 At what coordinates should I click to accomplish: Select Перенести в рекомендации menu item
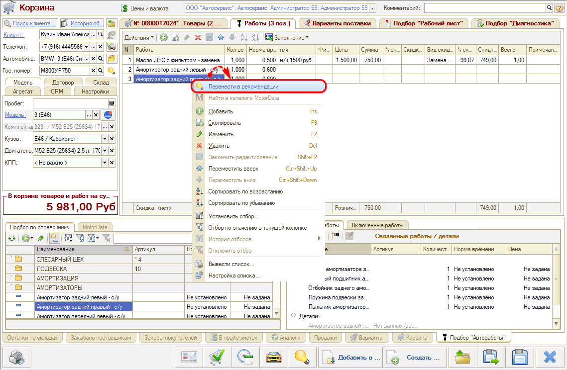pyautogui.click(x=259, y=87)
